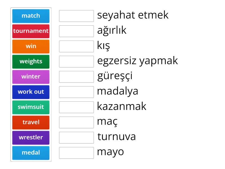
Task: Click the blank box beside 'kış'
Action: (76, 46)
